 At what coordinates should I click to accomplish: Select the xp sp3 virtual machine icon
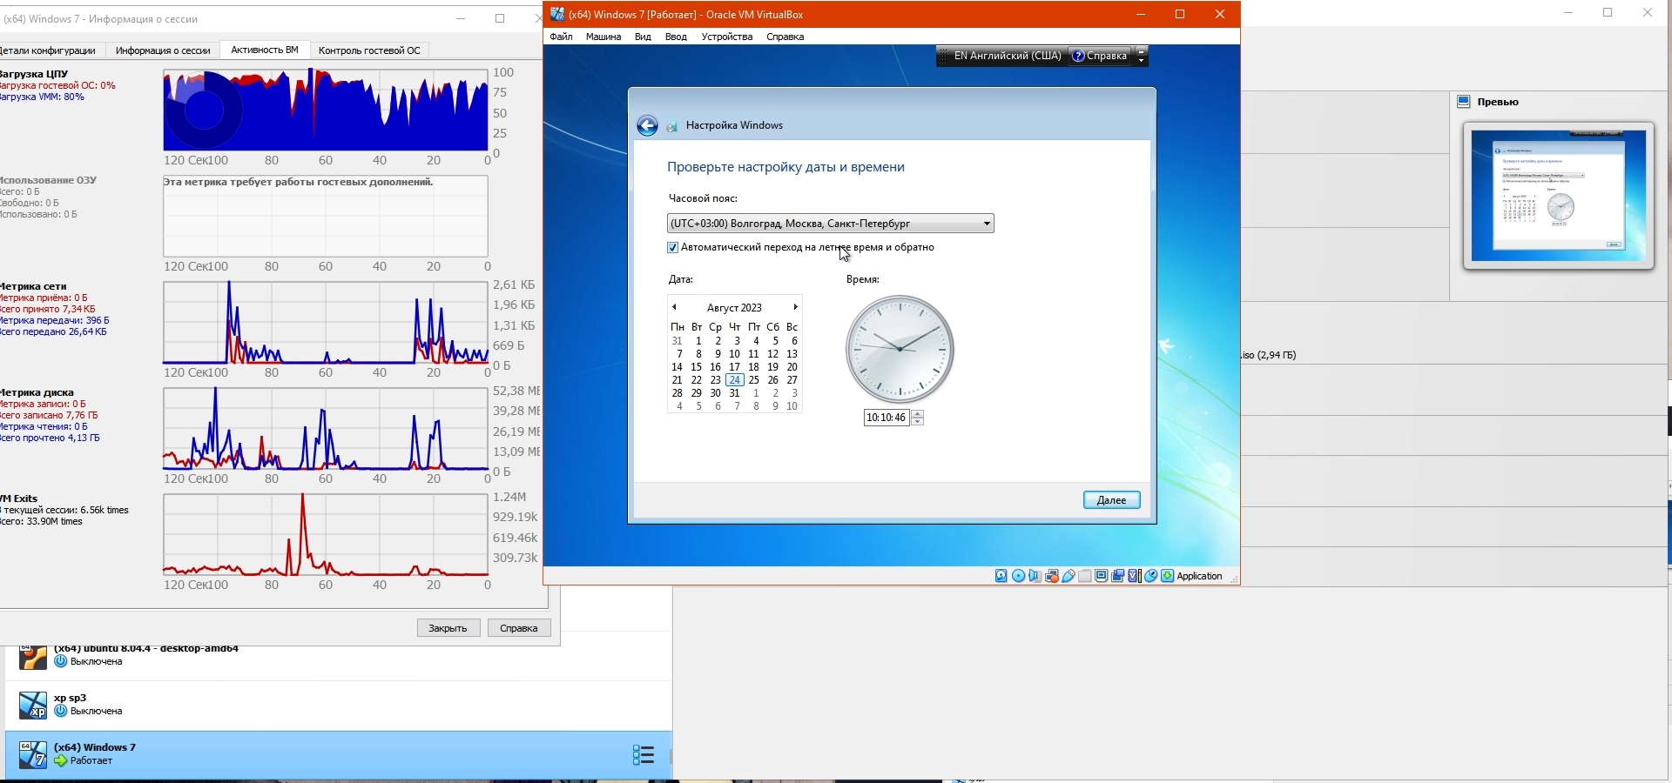[x=33, y=705]
